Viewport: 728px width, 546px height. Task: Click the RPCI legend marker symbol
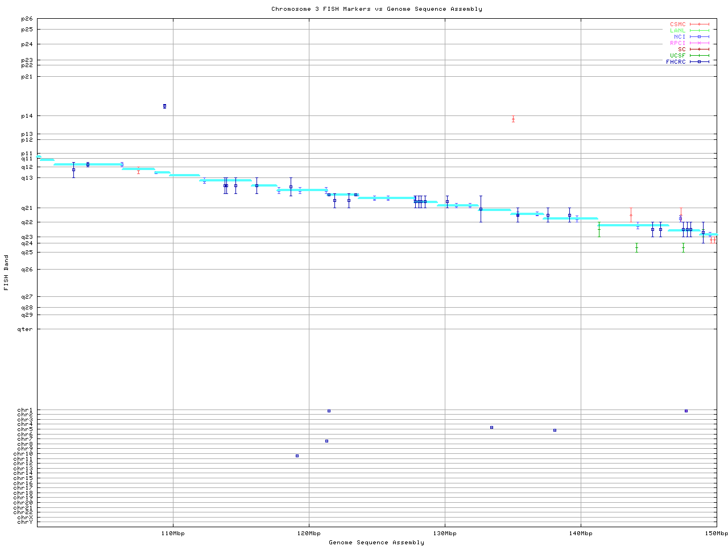[700, 43]
